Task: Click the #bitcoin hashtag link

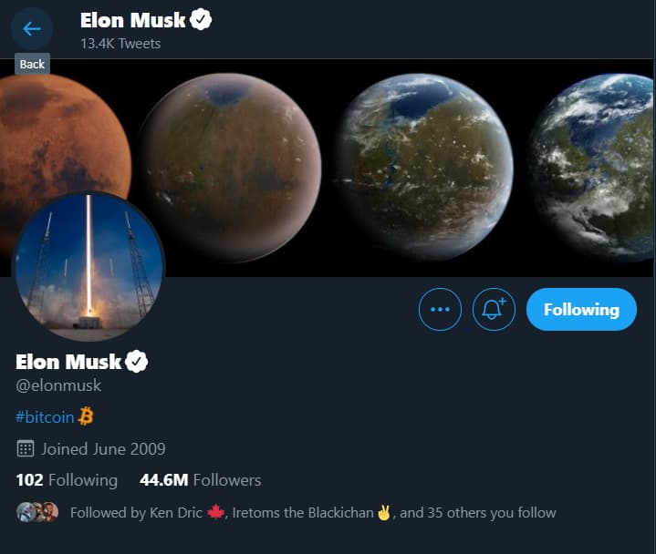Action: pyautogui.click(x=46, y=416)
